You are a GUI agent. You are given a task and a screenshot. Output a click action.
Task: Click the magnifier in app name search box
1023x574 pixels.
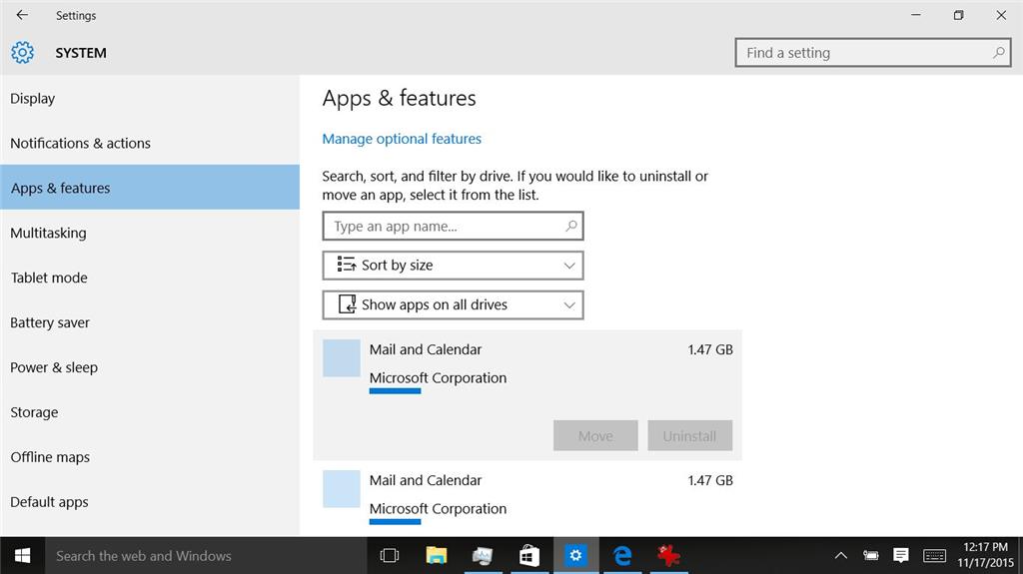pyautogui.click(x=570, y=226)
